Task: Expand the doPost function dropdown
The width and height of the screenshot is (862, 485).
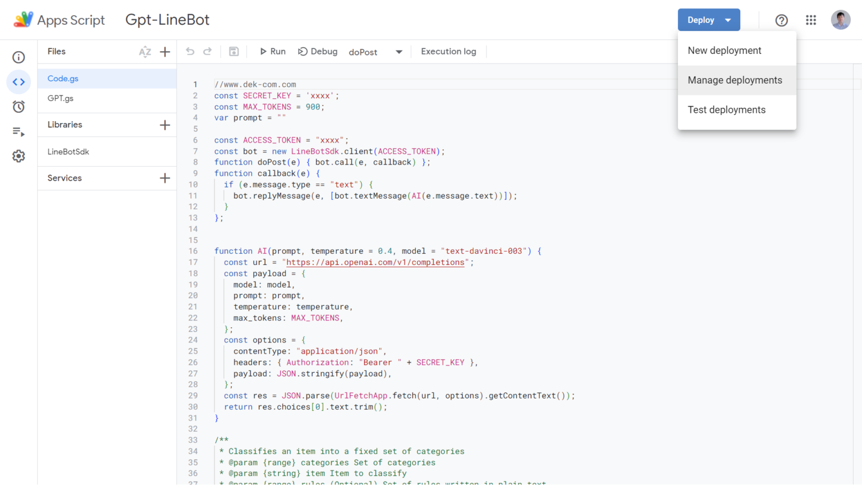Action: [x=375, y=52]
